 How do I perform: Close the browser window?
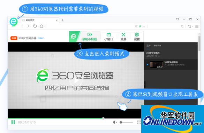point(197,19)
